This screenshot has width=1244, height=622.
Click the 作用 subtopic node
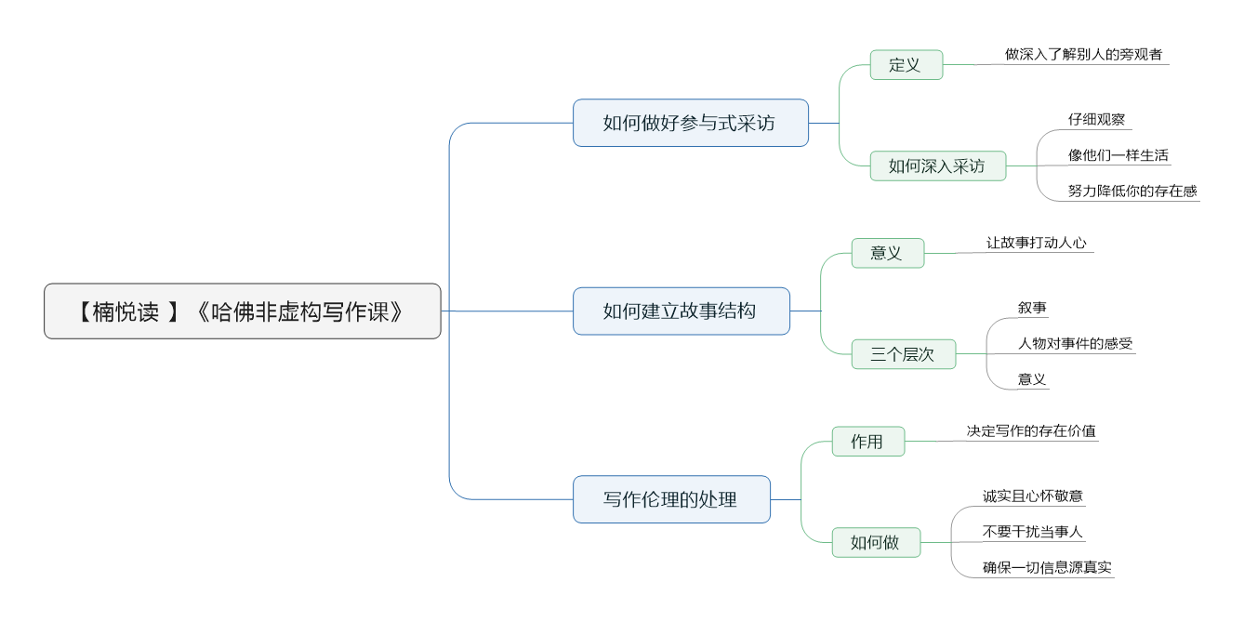pos(868,442)
